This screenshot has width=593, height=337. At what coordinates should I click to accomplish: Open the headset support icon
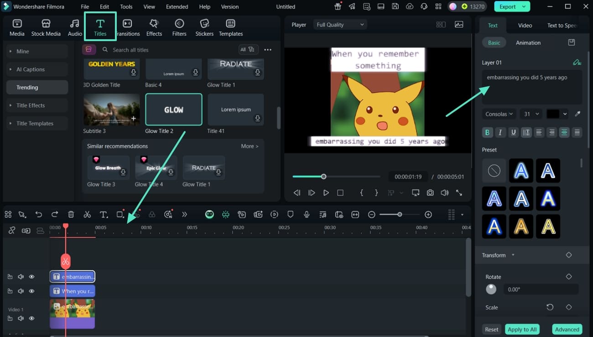click(424, 6)
